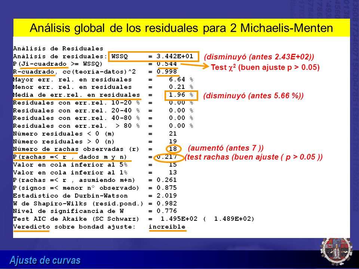Viewport: 359px width, 269px height.
Task: Click the 'Valor en cola inferior al 1%' row
Action: click(95, 173)
